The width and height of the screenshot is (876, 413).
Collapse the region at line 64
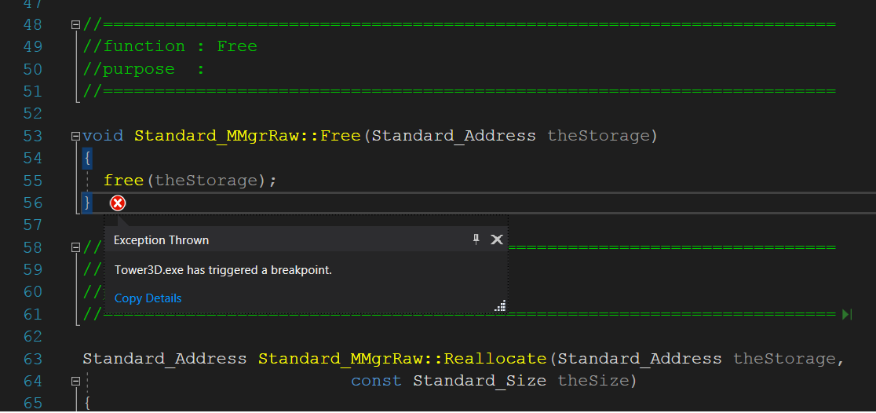coord(75,381)
